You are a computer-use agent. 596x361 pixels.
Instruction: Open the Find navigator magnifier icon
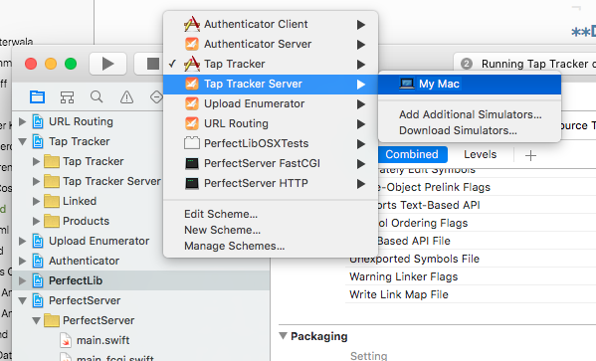tap(97, 96)
